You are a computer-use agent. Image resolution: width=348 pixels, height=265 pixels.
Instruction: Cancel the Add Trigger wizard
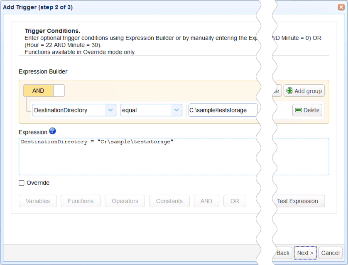tap(330, 253)
